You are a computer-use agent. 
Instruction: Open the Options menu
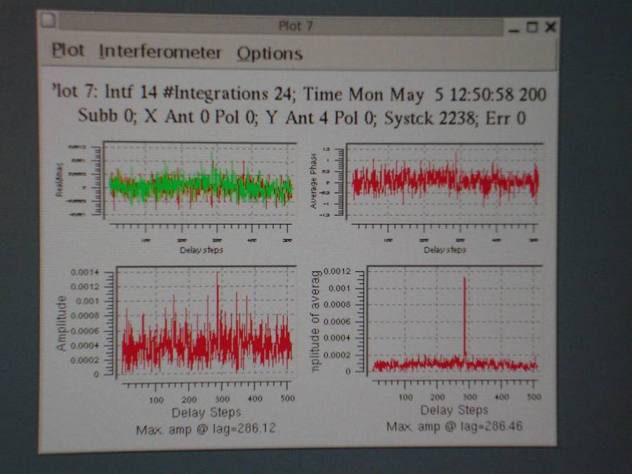tap(270, 54)
